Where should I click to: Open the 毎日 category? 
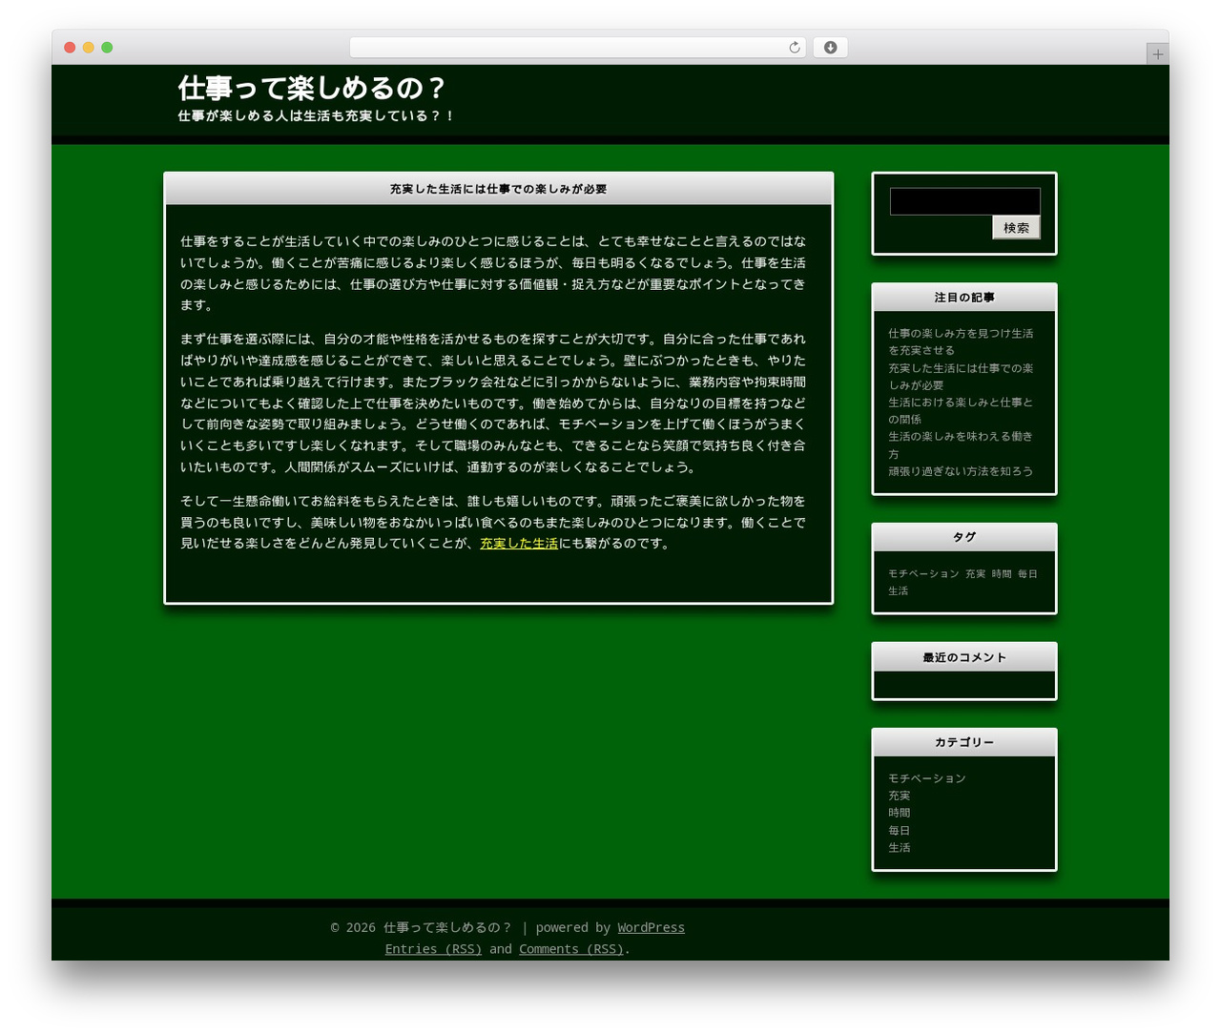[900, 831]
